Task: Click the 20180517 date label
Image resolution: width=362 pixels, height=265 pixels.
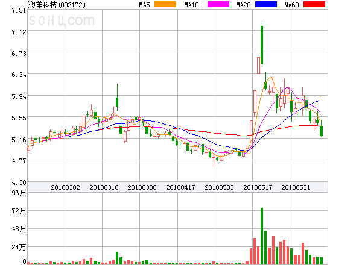Action: (x=258, y=187)
